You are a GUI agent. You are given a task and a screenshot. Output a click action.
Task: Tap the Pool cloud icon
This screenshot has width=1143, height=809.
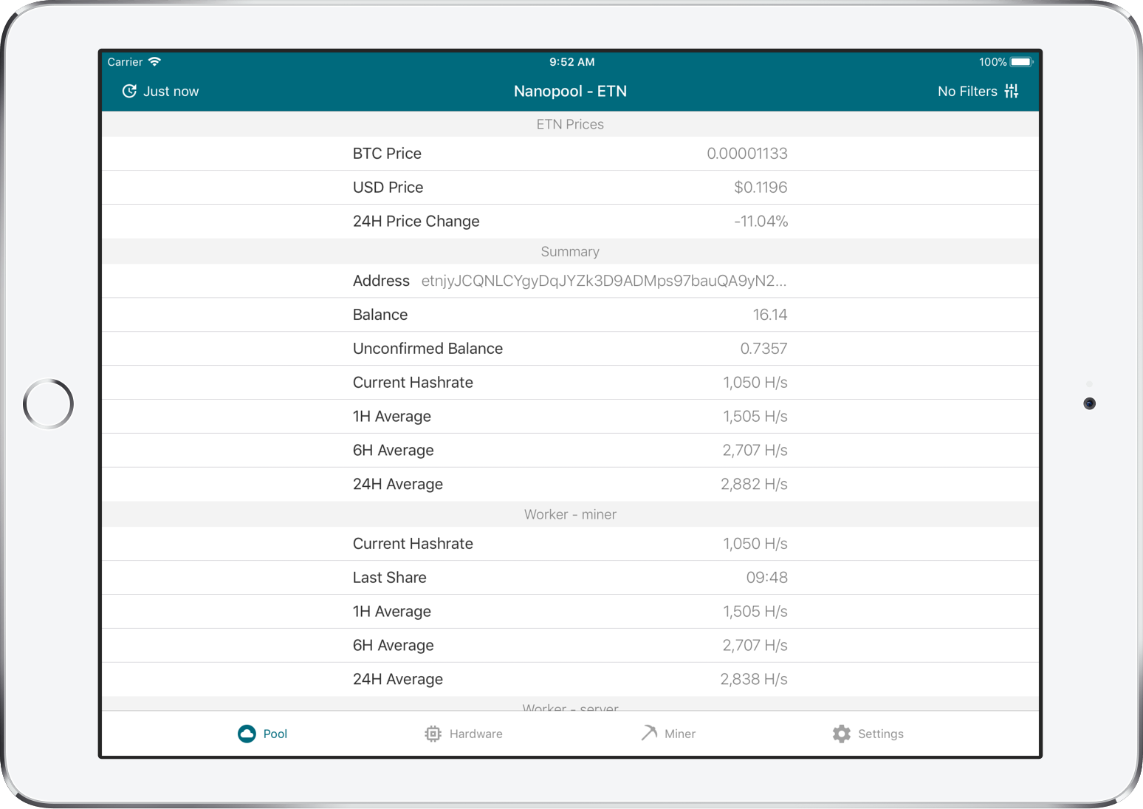pyautogui.click(x=247, y=734)
